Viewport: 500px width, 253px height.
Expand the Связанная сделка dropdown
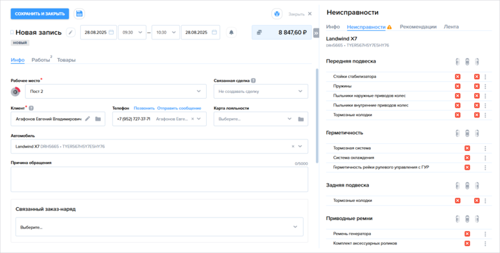pos(261,92)
